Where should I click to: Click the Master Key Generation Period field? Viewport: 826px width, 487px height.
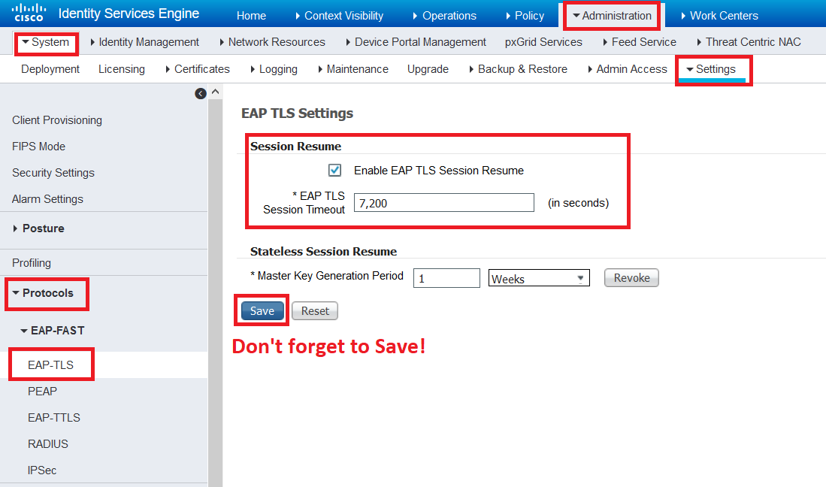[446, 277]
